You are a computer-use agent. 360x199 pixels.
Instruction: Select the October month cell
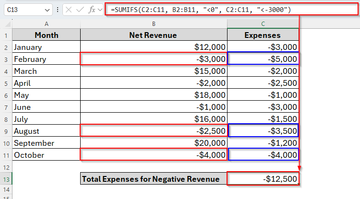point(46,155)
